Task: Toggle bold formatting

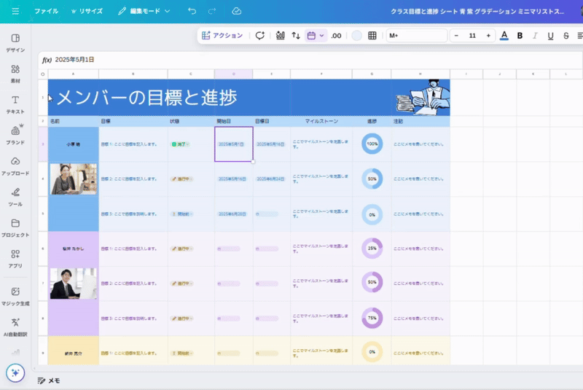Action: pyautogui.click(x=520, y=35)
